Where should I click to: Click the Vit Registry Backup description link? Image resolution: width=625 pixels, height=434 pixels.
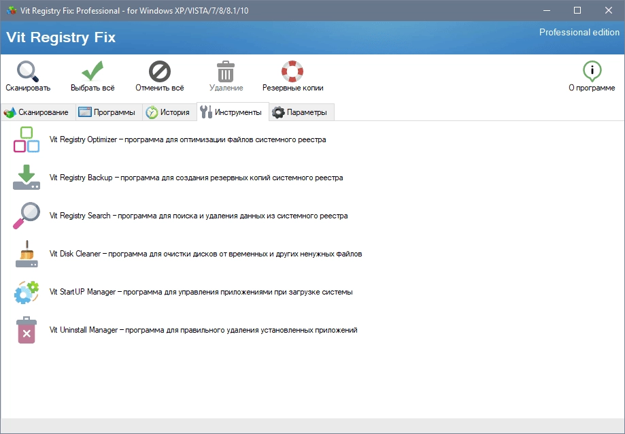(196, 178)
